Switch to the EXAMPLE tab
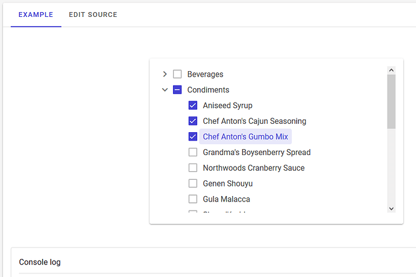 (x=36, y=14)
